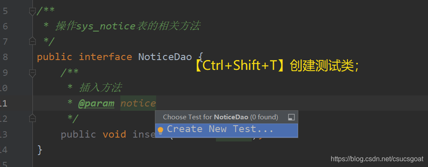Click the fold end marker on line 7
The height and width of the screenshot is (167, 428).
pos(32,40)
